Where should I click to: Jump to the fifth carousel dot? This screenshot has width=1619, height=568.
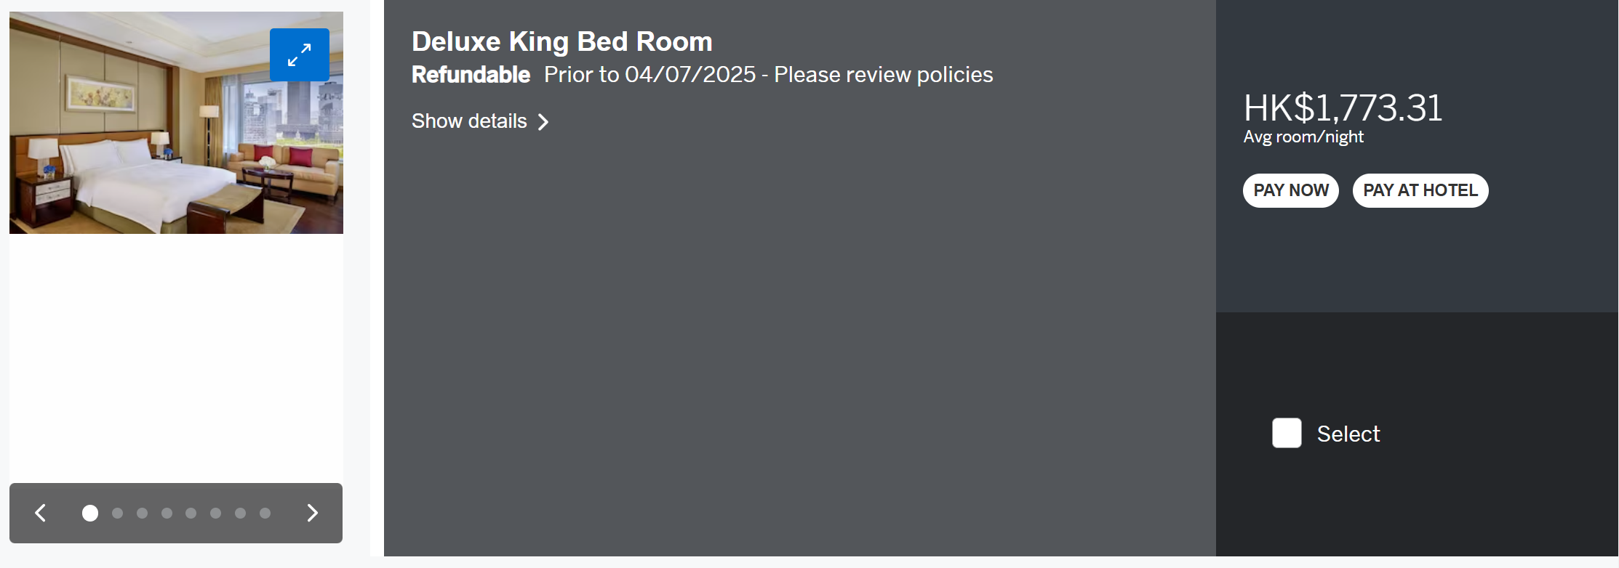(x=191, y=513)
